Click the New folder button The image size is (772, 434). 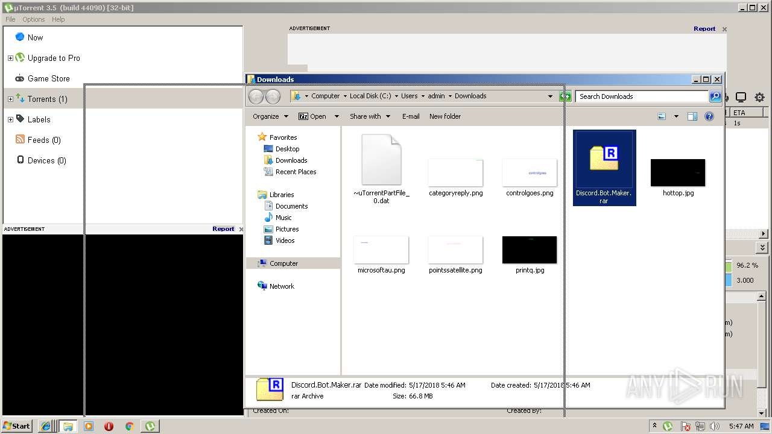[x=445, y=116]
